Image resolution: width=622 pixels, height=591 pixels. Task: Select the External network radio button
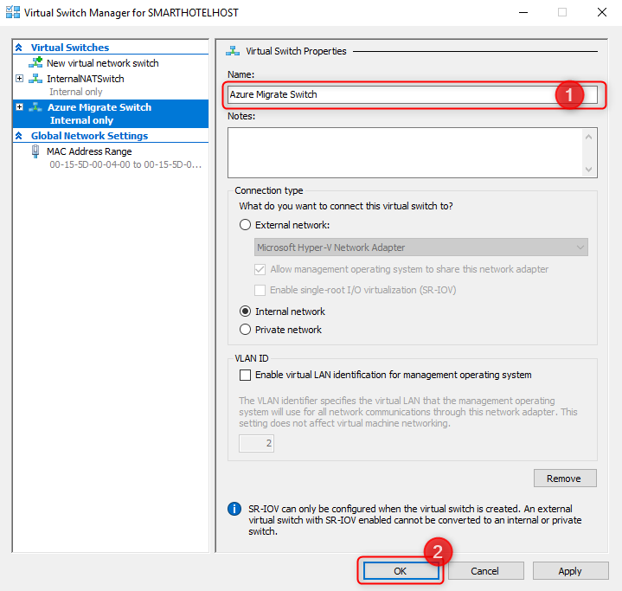pyautogui.click(x=245, y=225)
